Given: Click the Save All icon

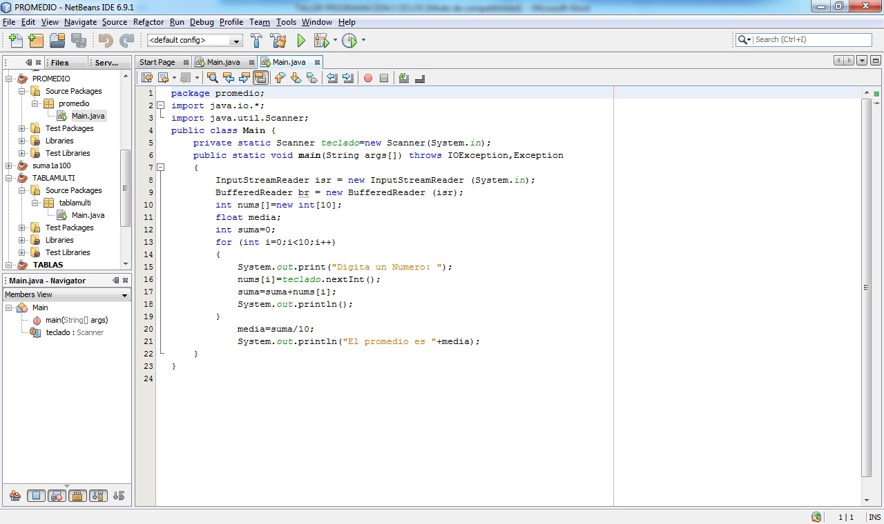Looking at the screenshot, I should click(78, 40).
